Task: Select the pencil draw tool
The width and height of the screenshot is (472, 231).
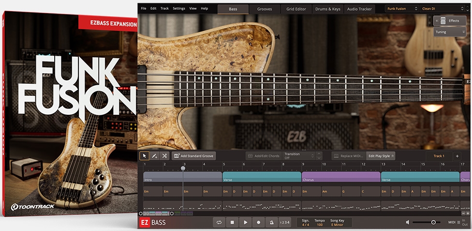Action: [154, 156]
